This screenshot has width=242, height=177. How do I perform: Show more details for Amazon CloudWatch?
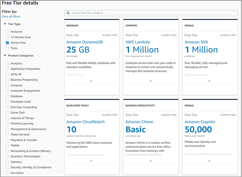coord(91,161)
